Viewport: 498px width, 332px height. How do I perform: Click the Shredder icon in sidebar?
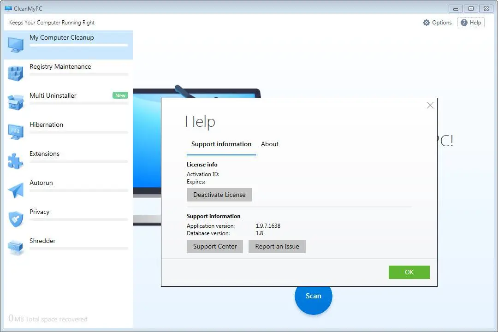tap(16, 248)
